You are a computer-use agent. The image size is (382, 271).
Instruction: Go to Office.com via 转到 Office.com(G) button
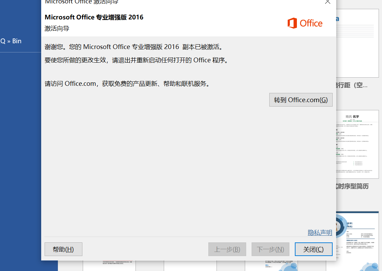pyautogui.click(x=301, y=100)
